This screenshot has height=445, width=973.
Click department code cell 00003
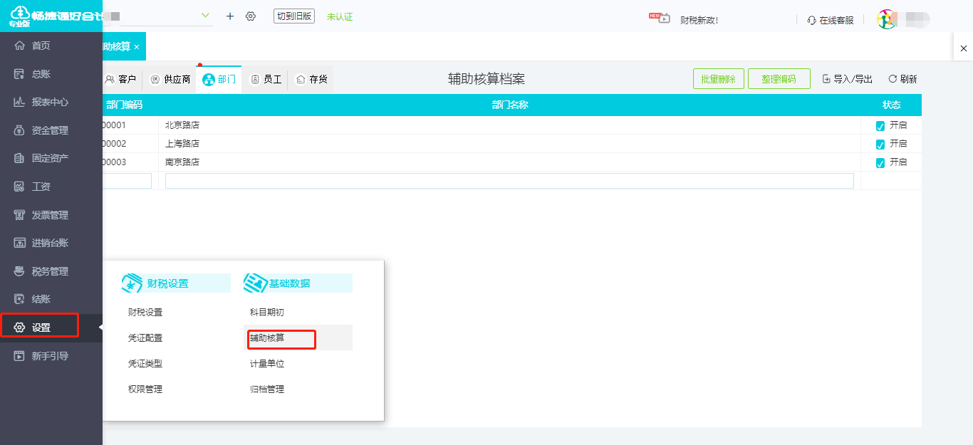click(130, 162)
